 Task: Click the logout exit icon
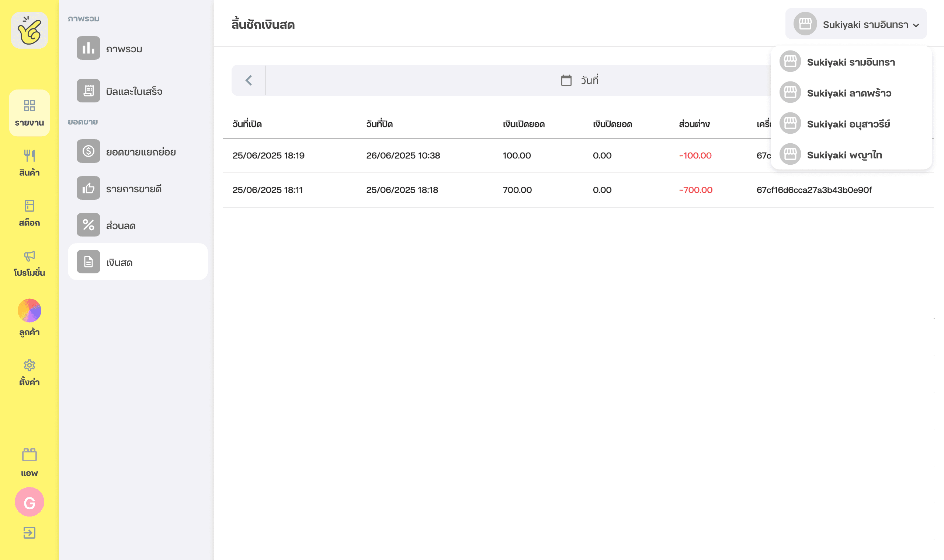point(29,533)
